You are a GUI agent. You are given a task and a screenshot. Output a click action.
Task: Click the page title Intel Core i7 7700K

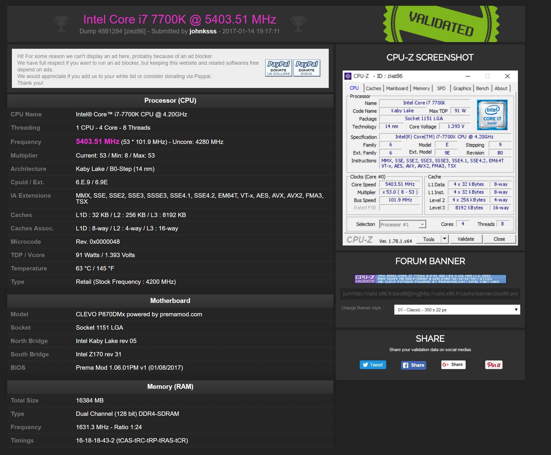coord(180,19)
